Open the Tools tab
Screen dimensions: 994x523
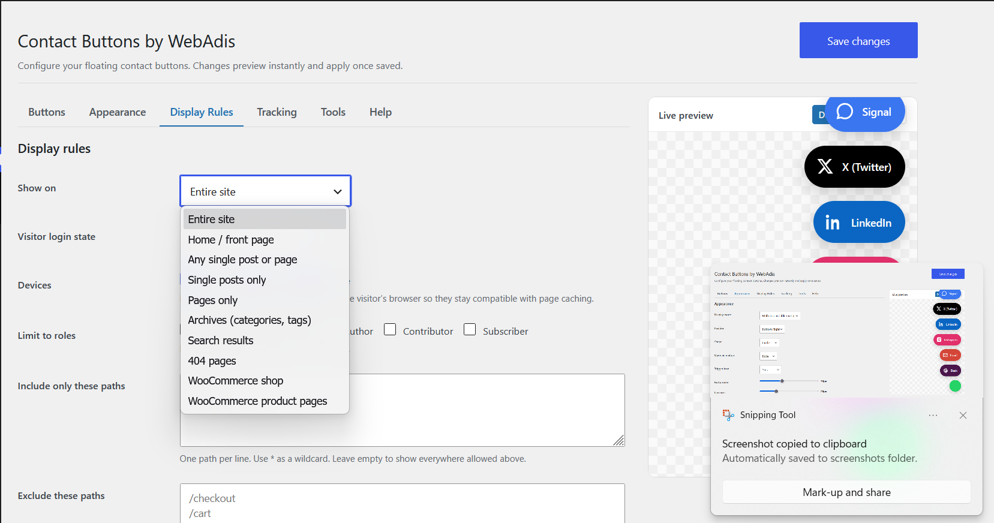(333, 112)
